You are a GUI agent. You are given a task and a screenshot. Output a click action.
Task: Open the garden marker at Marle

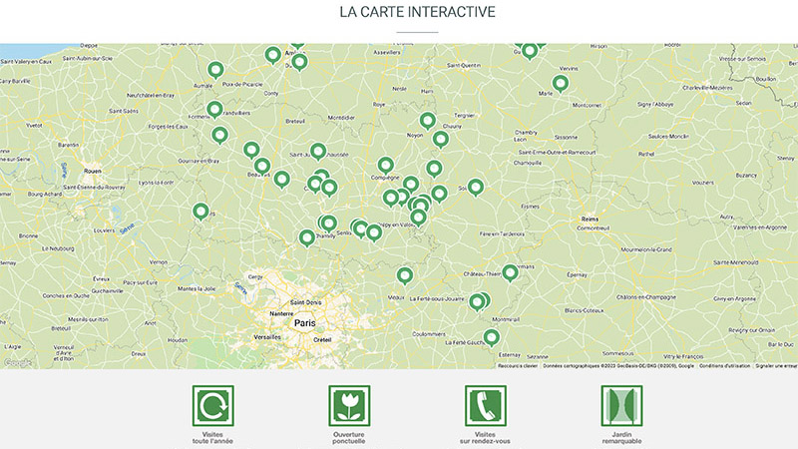(561, 84)
